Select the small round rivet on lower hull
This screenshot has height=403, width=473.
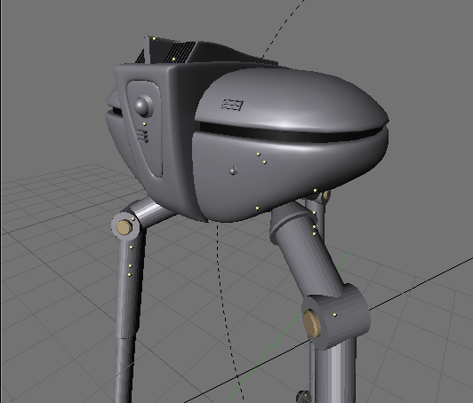pyautogui.click(x=233, y=171)
